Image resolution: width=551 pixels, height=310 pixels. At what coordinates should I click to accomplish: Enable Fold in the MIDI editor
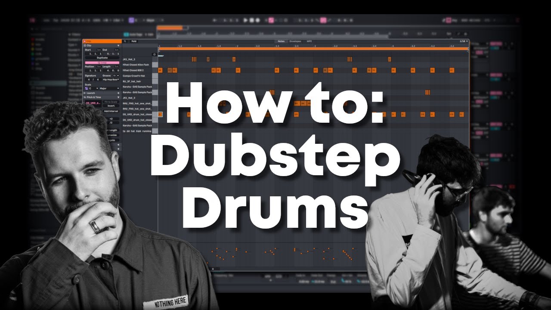click(x=134, y=41)
